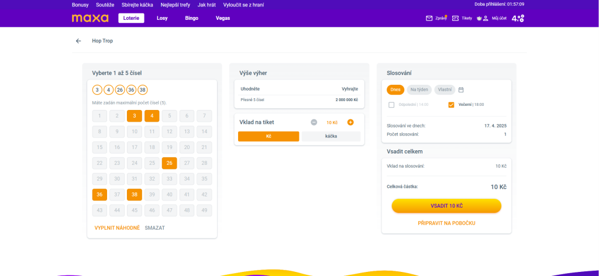Screen dimensions: 599x276
Task: Click the login time 01:57:09 text
Action: (515, 4)
